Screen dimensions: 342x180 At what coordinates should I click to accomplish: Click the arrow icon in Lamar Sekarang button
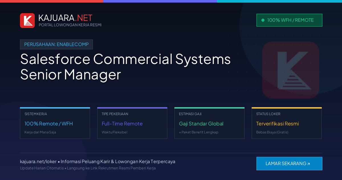(x=309, y=164)
